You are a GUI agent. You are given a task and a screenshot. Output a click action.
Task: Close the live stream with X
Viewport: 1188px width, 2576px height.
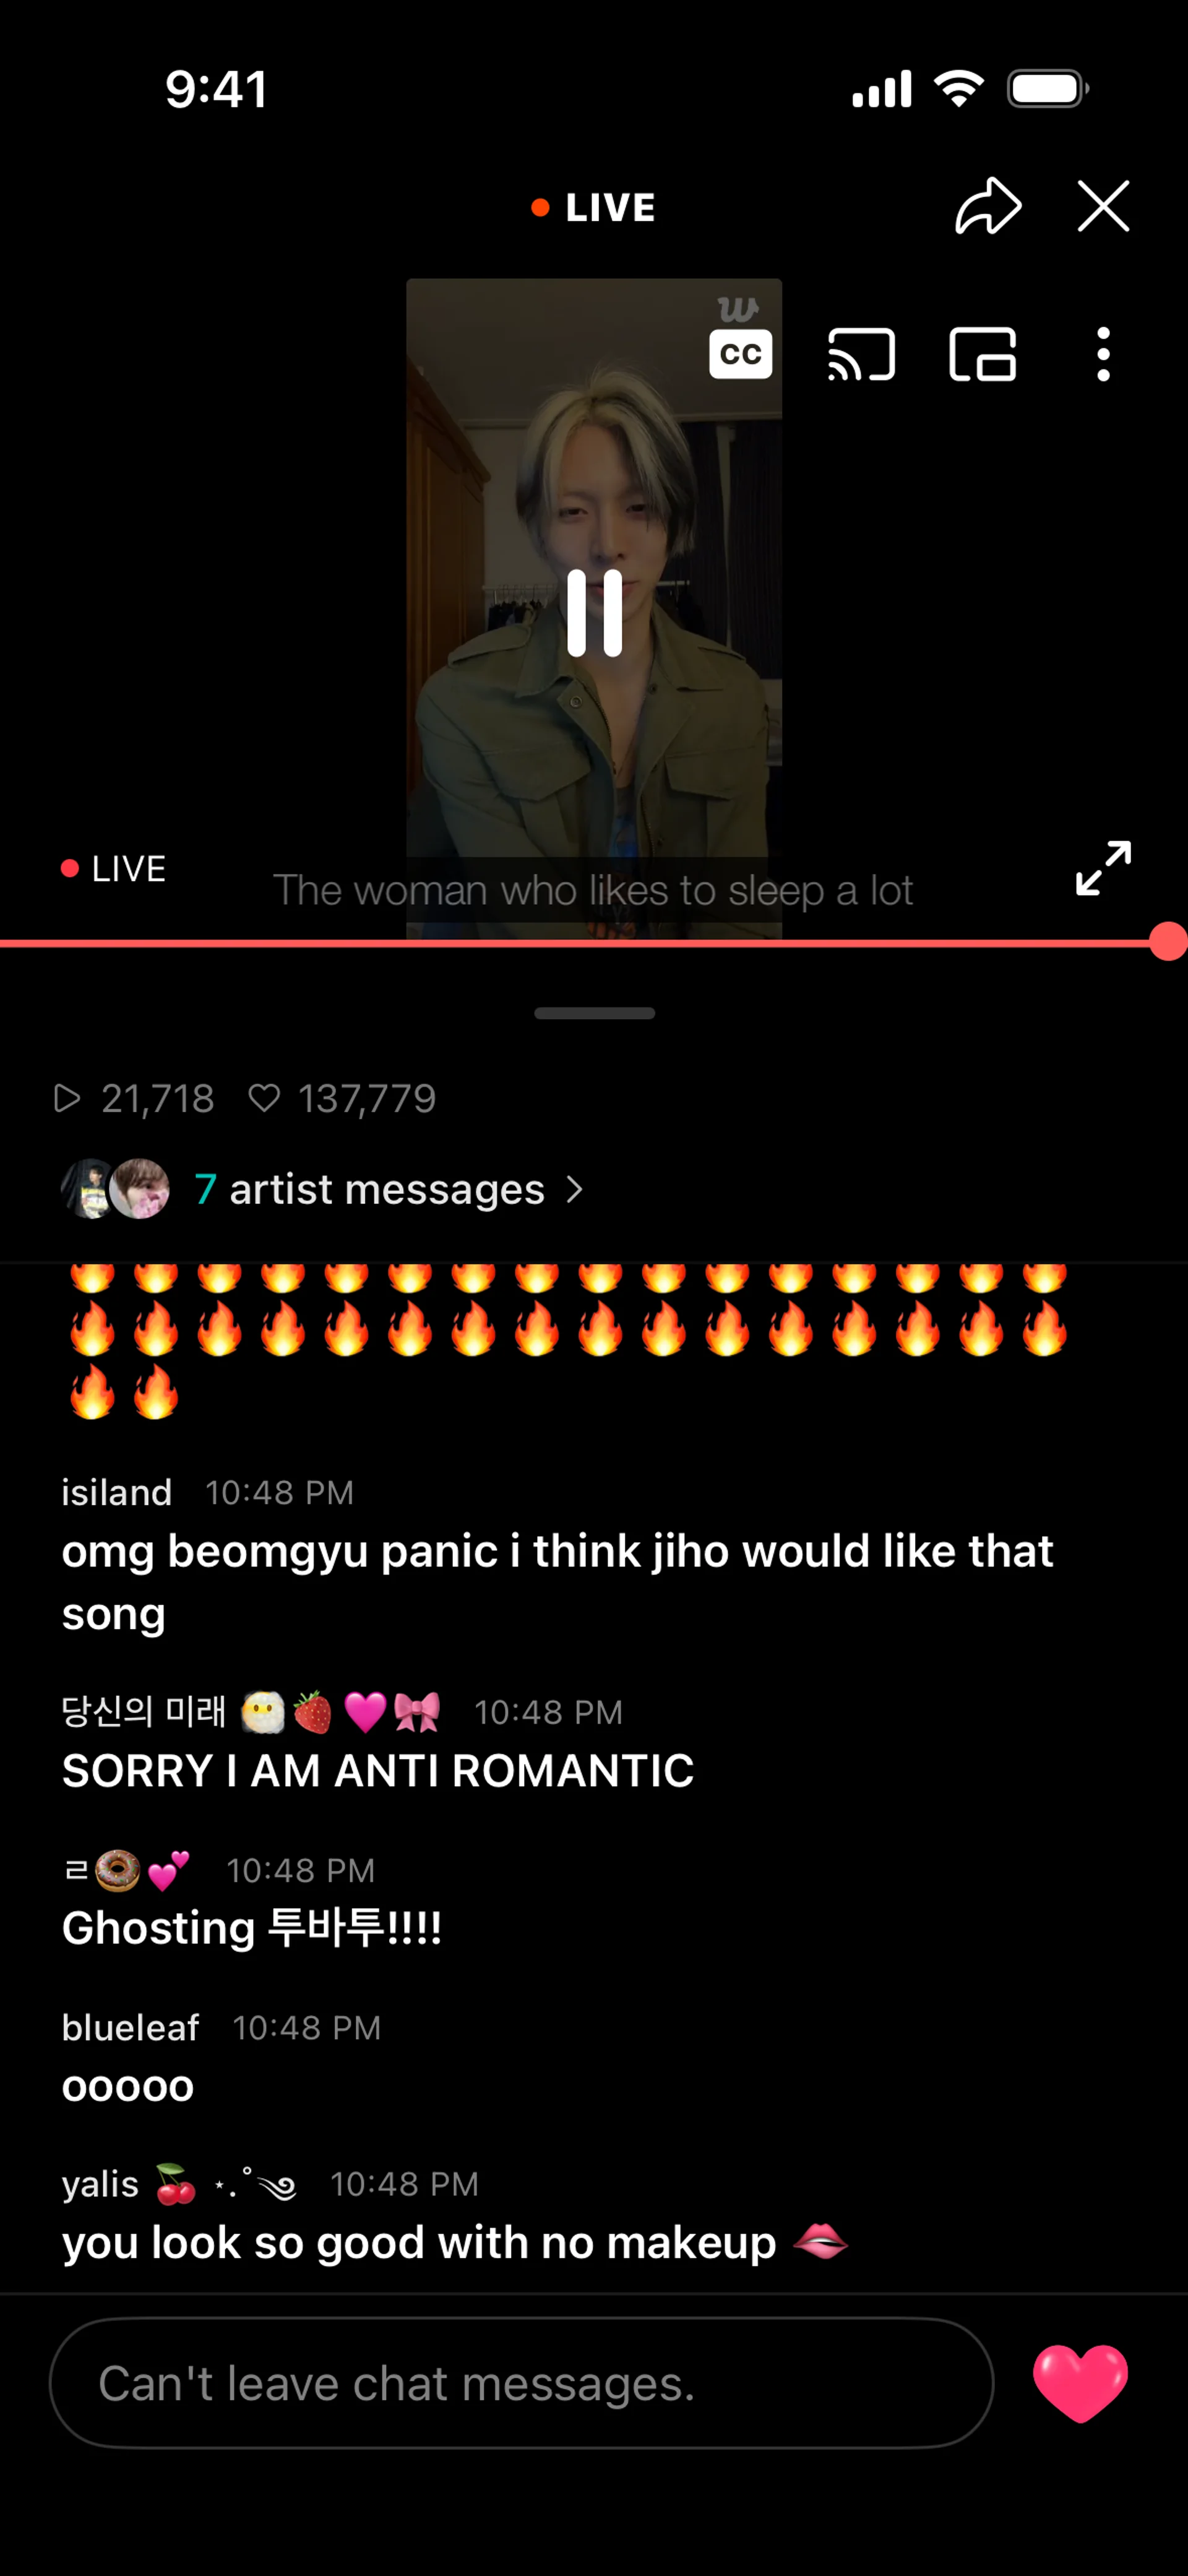point(1103,206)
